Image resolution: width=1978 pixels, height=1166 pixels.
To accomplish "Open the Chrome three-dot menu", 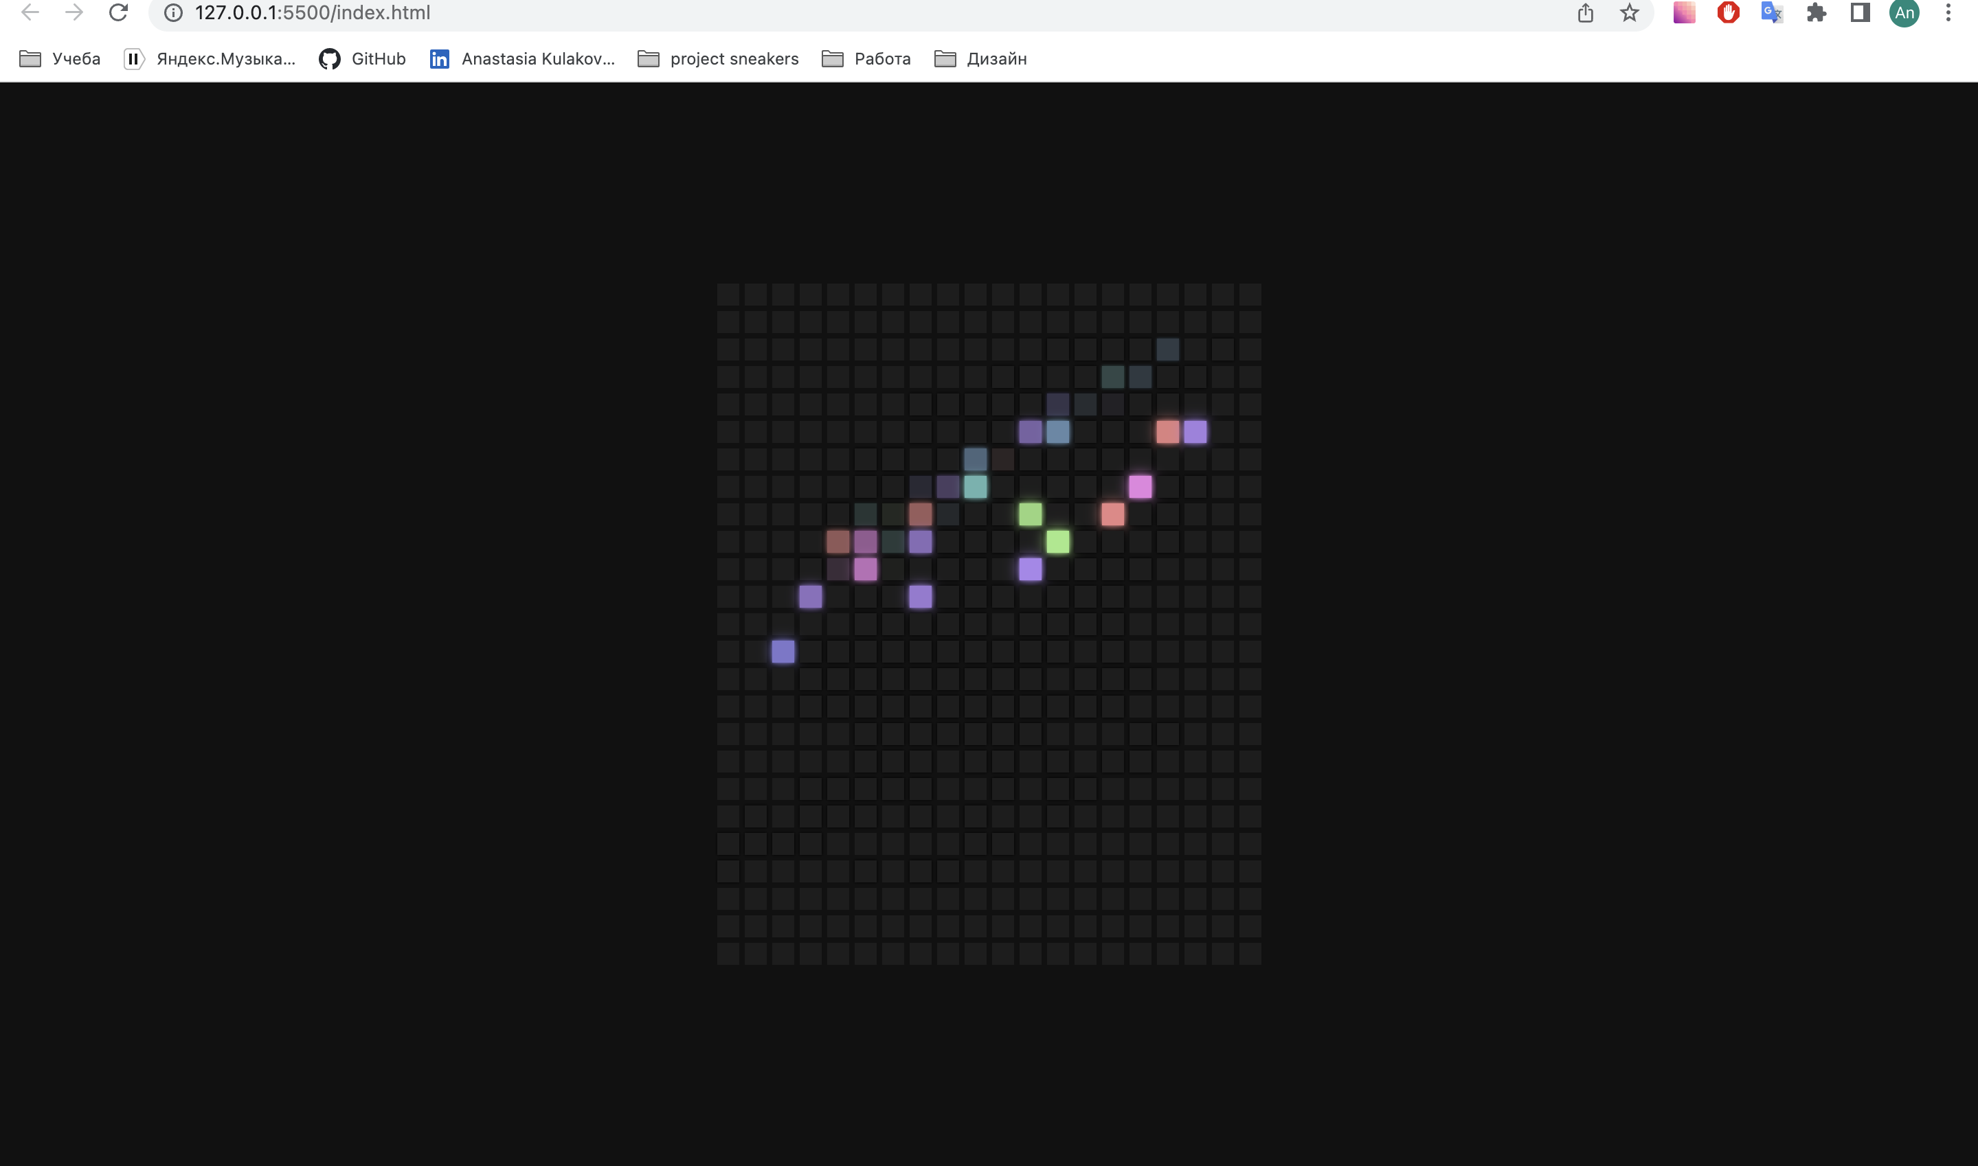I will (x=1948, y=12).
